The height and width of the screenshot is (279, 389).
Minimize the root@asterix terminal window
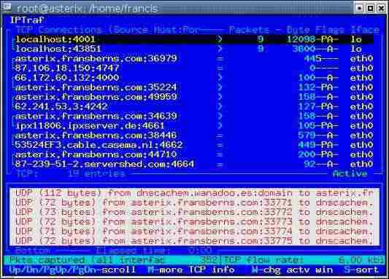point(359,8)
